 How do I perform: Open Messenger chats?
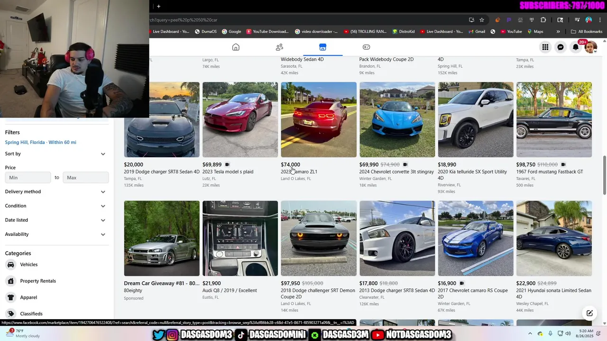pos(561,47)
